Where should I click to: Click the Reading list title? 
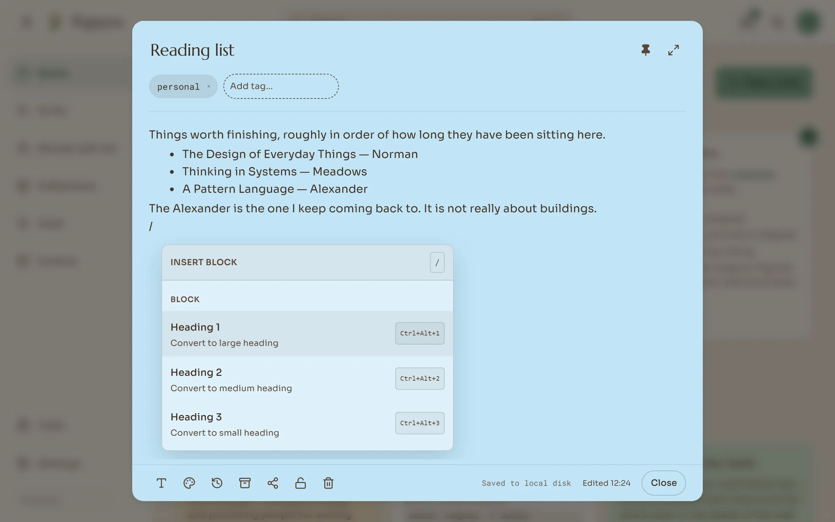pos(192,50)
